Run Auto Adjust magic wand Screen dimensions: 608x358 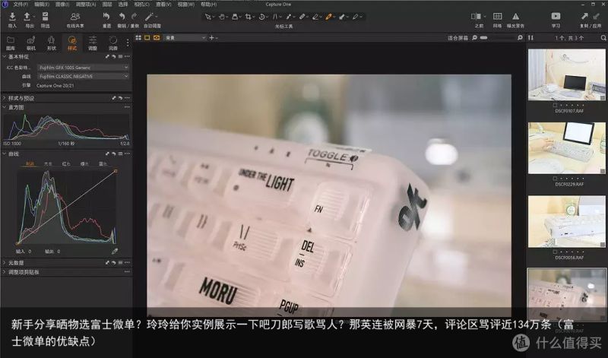[148, 17]
